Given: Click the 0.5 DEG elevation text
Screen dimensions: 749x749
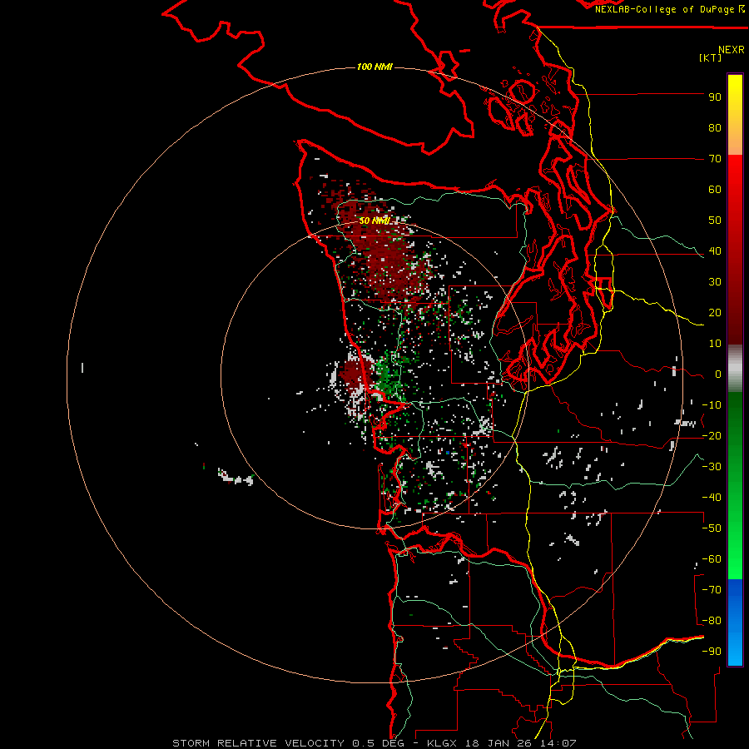Looking at the screenshot, I should pos(378,743).
